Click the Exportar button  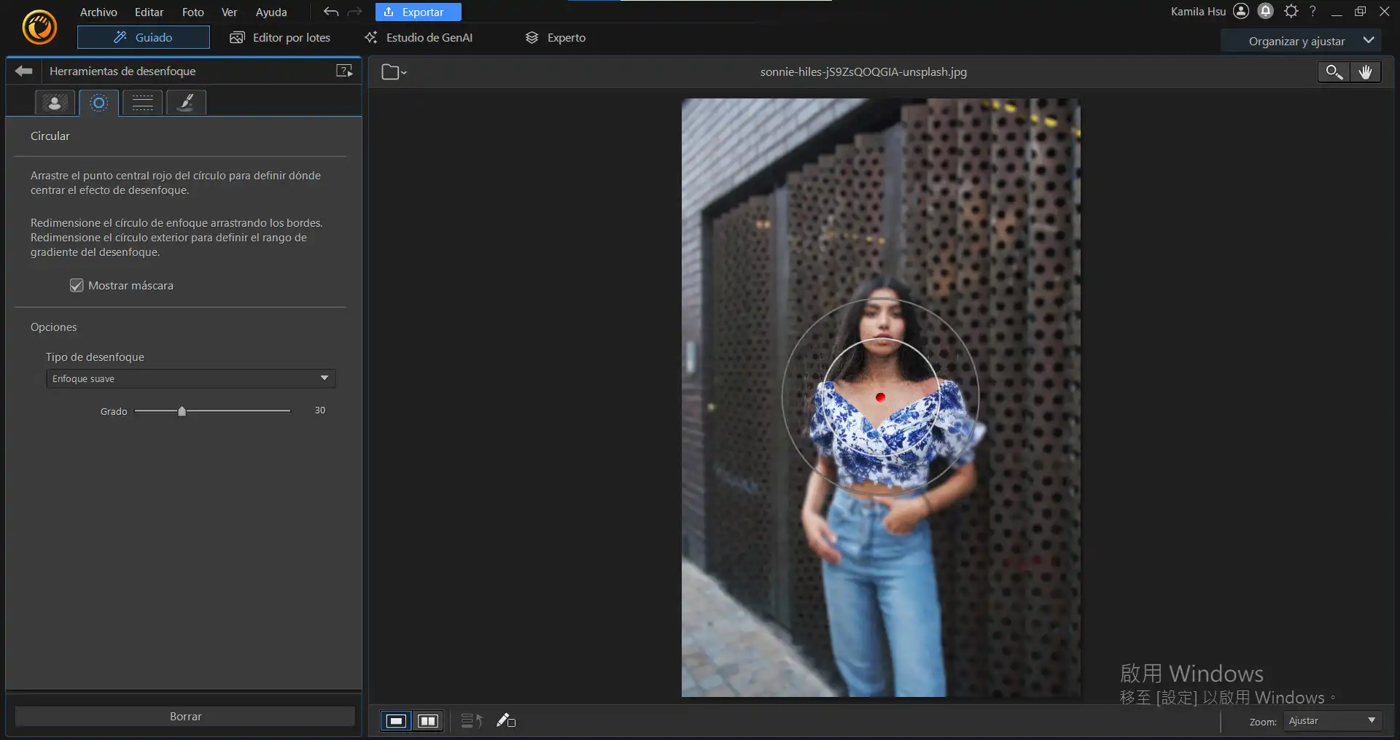(418, 12)
